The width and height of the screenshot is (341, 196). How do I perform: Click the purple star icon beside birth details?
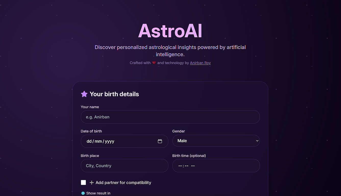84,94
